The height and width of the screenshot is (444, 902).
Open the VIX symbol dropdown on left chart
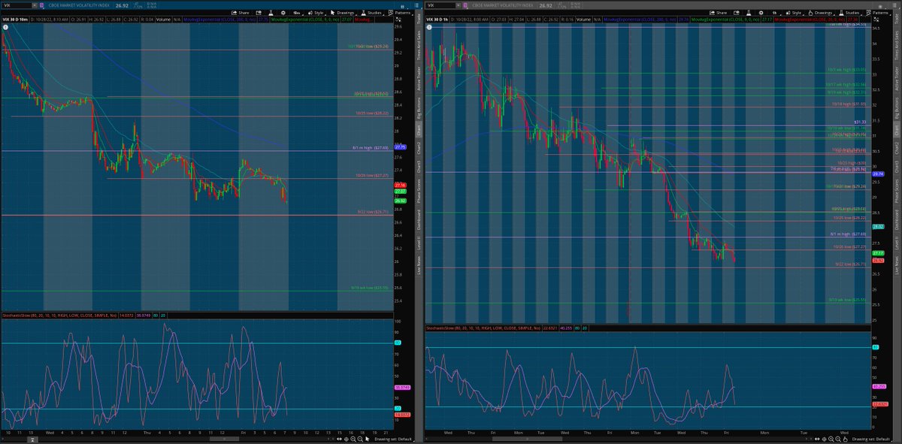pyautogui.click(x=34, y=5)
